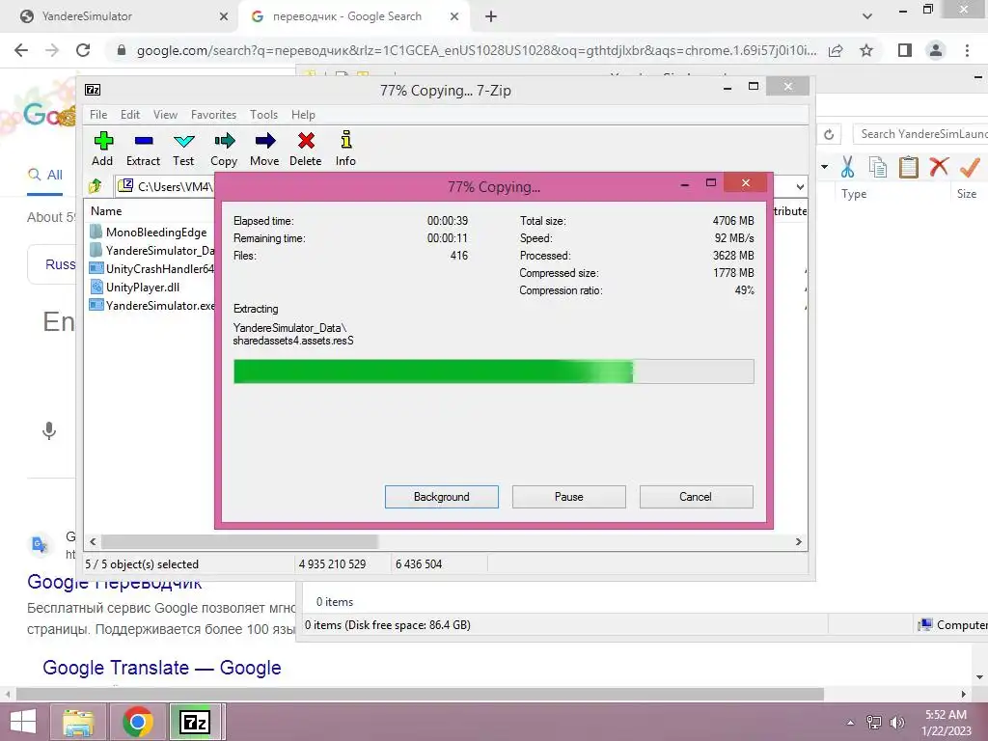Open Chrome from taskbar
Viewport: 988px width, 741px height.
pyautogui.click(x=138, y=722)
